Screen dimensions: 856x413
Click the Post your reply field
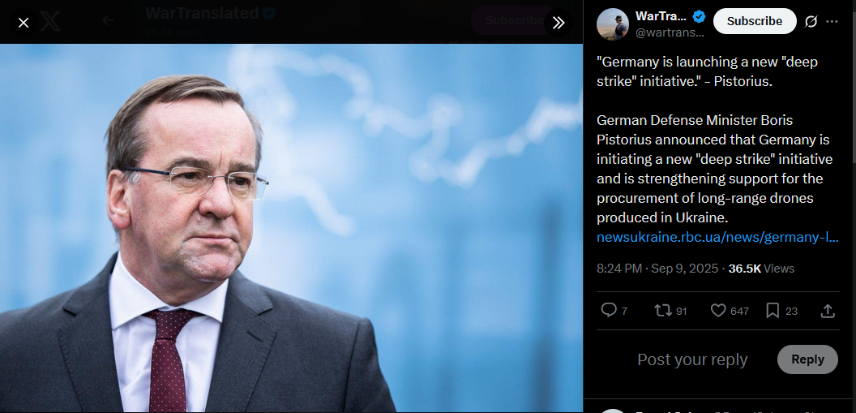692,359
